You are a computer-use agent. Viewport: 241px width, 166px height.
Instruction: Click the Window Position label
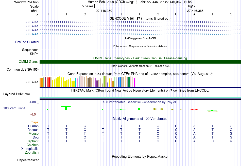(x=26, y=2)
